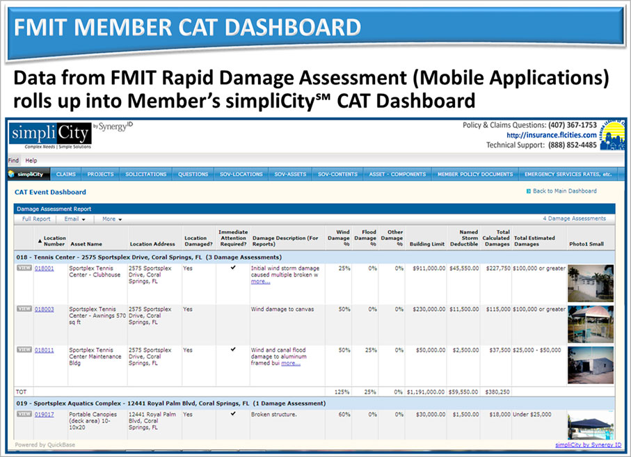This screenshot has height=457, width=631.
Task: Click the $380,250 total in TOT row
Action: click(497, 392)
